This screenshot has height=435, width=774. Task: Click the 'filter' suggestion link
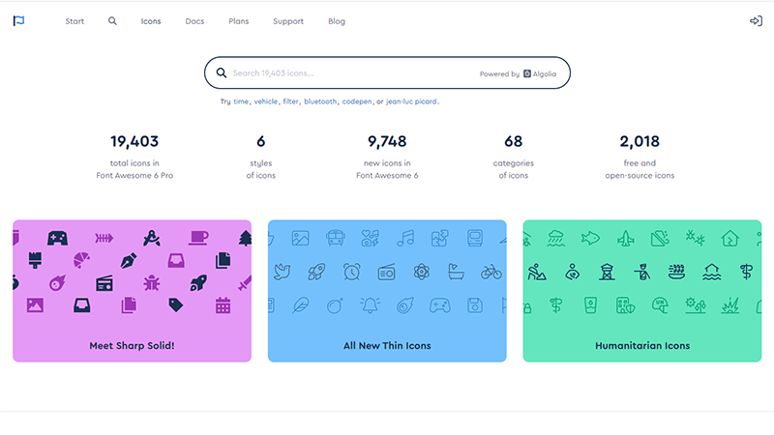point(290,101)
